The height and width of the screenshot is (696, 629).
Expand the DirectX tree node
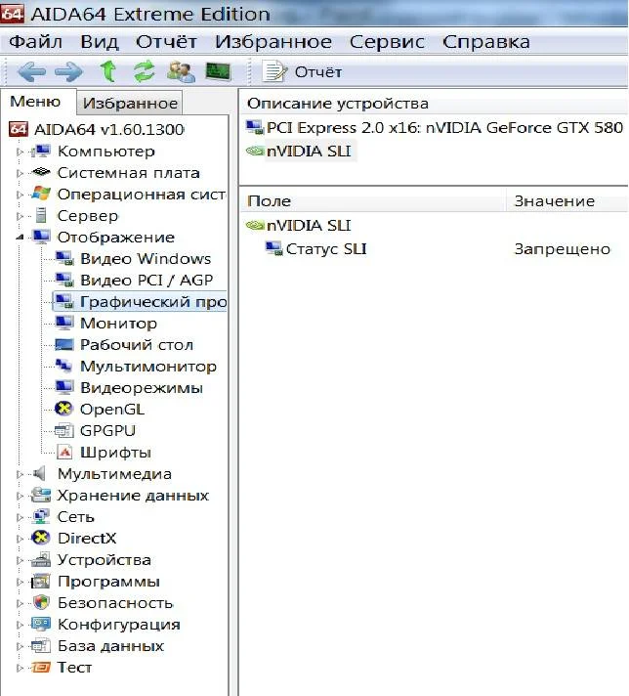[20, 539]
